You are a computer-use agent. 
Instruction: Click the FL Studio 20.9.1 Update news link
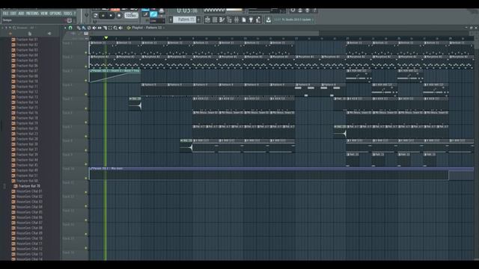296,19
